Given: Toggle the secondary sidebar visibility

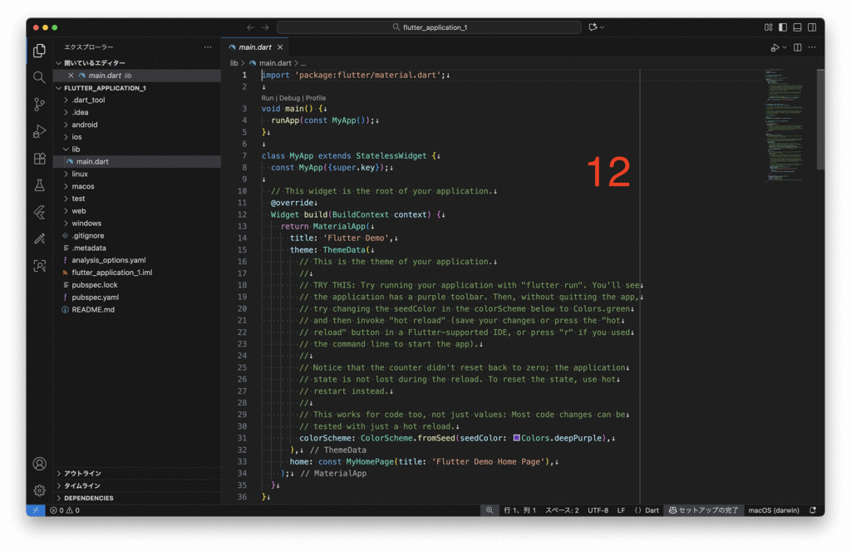Looking at the screenshot, I should [811, 27].
